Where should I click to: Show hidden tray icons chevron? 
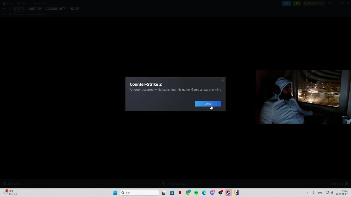pyautogui.click(x=307, y=193)
